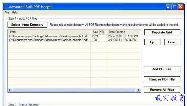Click the Path column header
This screenshot has height=106, width=187.
point(49,32)
